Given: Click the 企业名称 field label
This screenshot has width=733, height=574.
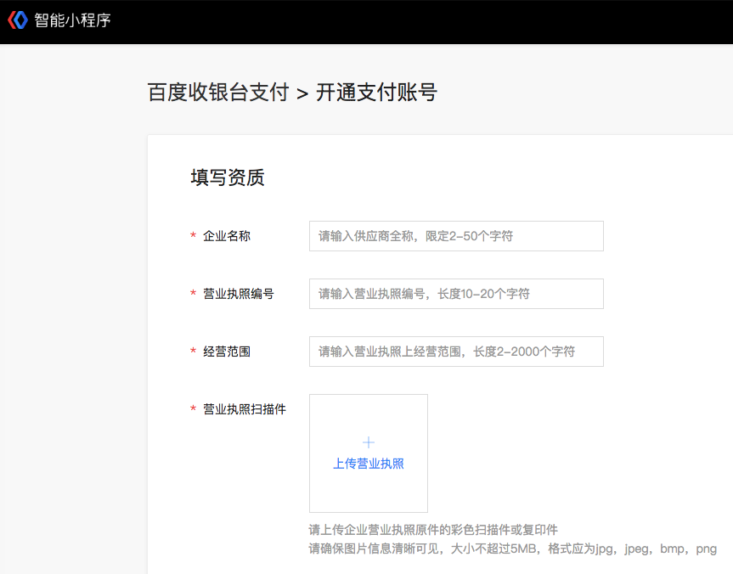Looking at the screenshot, I should click(227, 236).
